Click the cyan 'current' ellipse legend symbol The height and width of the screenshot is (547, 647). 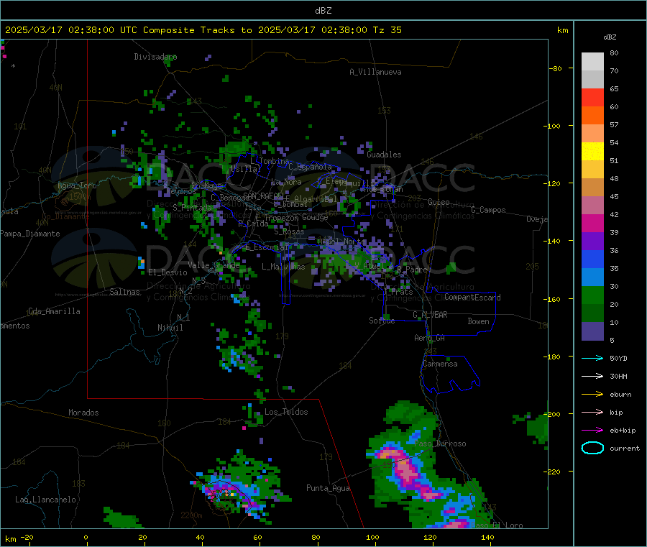[x=592, y=448]
